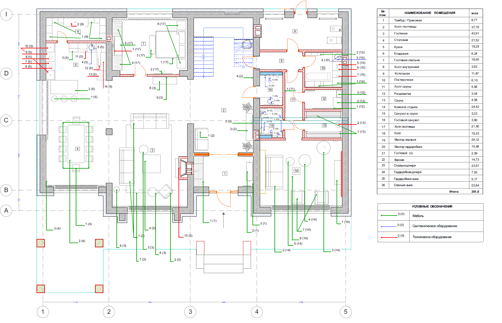Select the red callout label '10 (3)'

coord(188,236)
